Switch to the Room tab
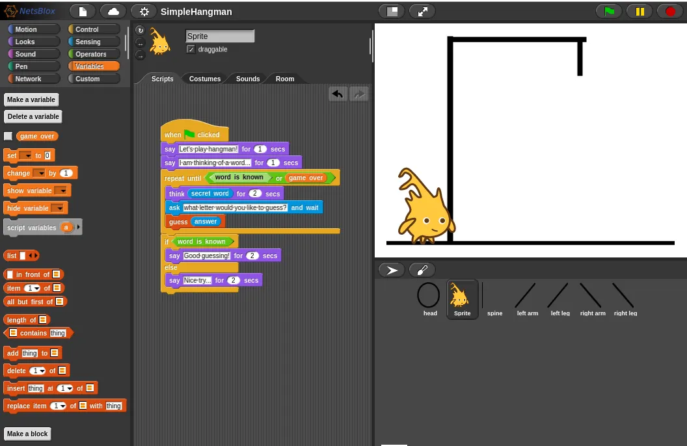The width and height of the screenshot is (687, 446). (285, 79)
